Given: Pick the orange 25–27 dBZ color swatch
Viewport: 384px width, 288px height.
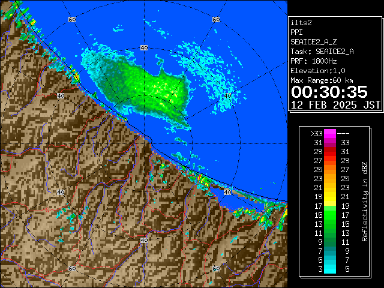Looking at the screenshot, I should point(330,170).
